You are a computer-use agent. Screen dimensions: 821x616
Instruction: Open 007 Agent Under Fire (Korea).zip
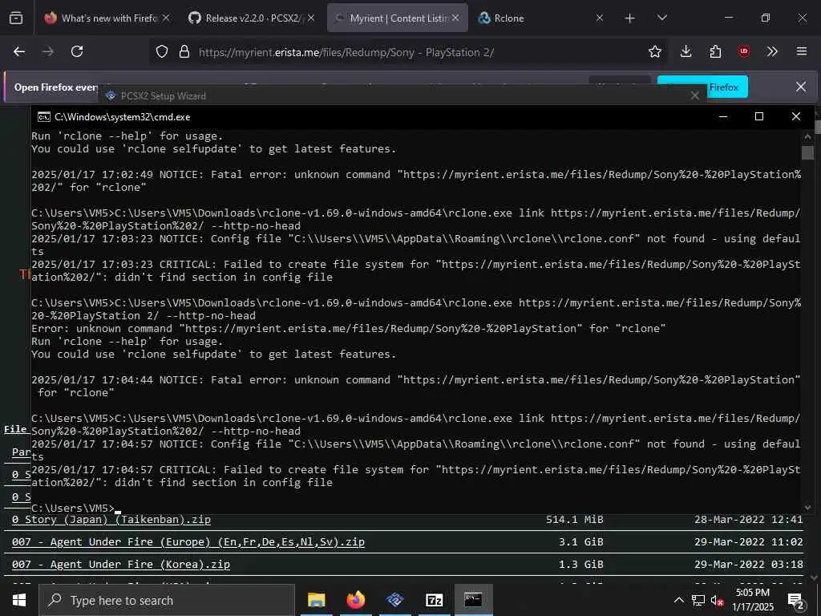(121, 565)
